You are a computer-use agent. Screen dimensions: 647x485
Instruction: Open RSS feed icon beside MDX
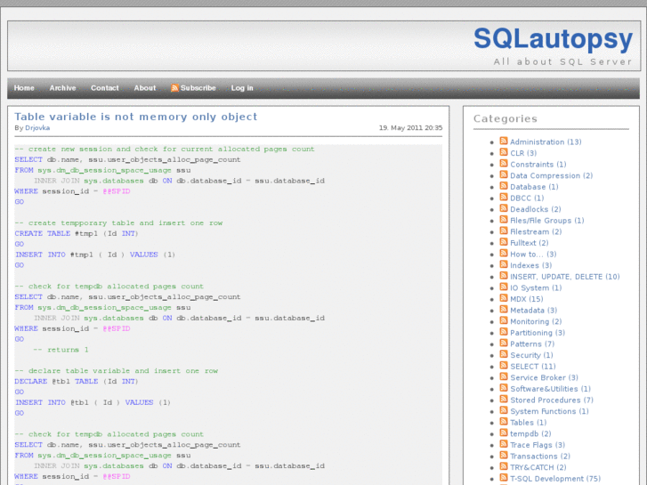(504, 298)
